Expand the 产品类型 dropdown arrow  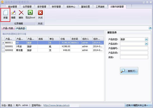point(146,39)
